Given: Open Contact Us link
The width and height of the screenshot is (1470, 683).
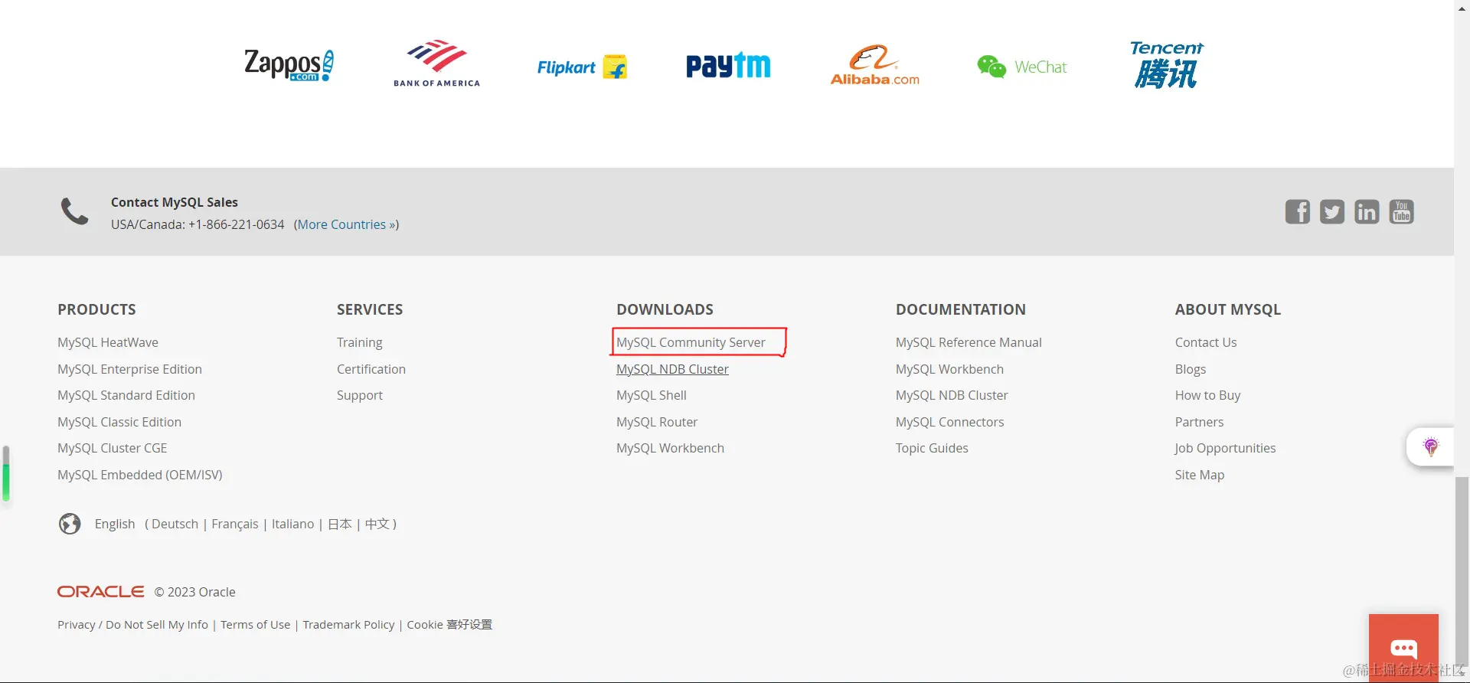Looking at the screenshot, I should (x=1206, y=342).
